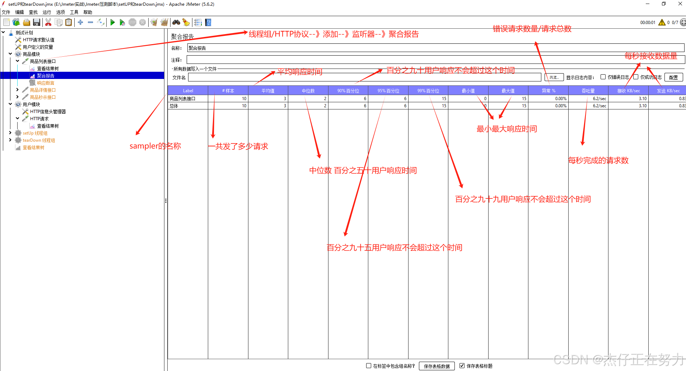Open the 查找 menu
Image resolution: width=686 pixels, height=371 pixels.
[x=33, y=12]
